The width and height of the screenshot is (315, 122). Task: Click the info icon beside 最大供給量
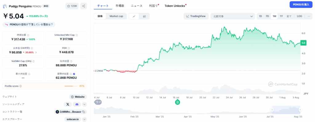[29, 74]
